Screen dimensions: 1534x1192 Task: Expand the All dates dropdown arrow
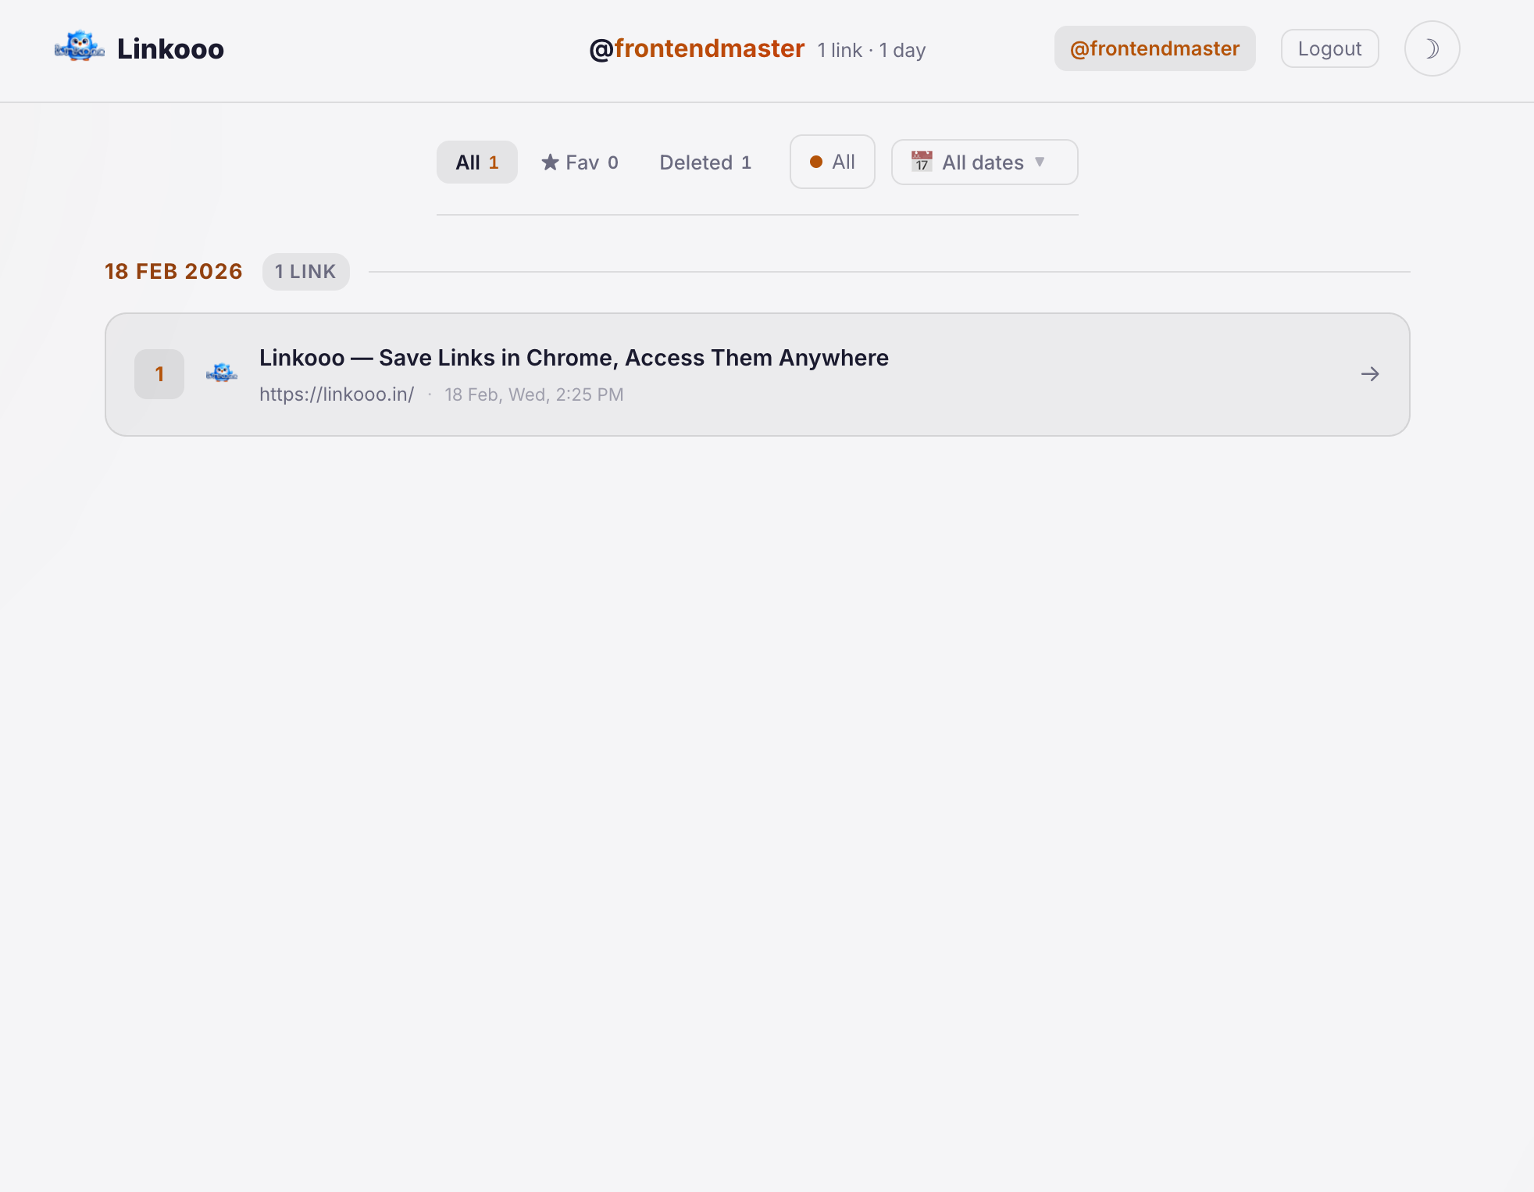click(x=1040, y=162)
